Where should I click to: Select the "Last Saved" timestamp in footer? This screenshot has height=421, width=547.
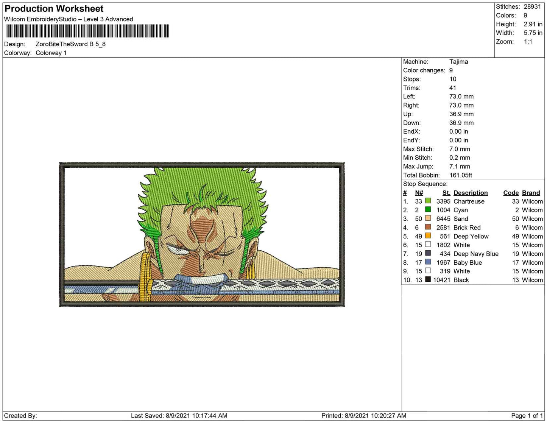click(x=179, y=416)
